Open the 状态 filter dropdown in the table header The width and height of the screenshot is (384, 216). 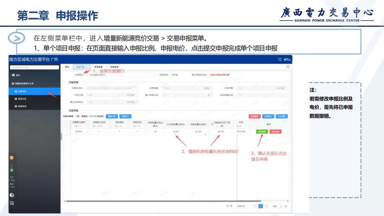[241, 126]
